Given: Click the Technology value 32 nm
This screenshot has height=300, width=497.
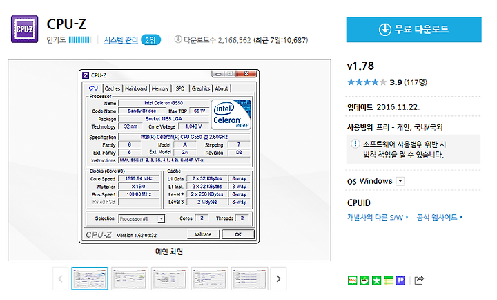Looking at the screenshot, I should (x=130, y=126).
